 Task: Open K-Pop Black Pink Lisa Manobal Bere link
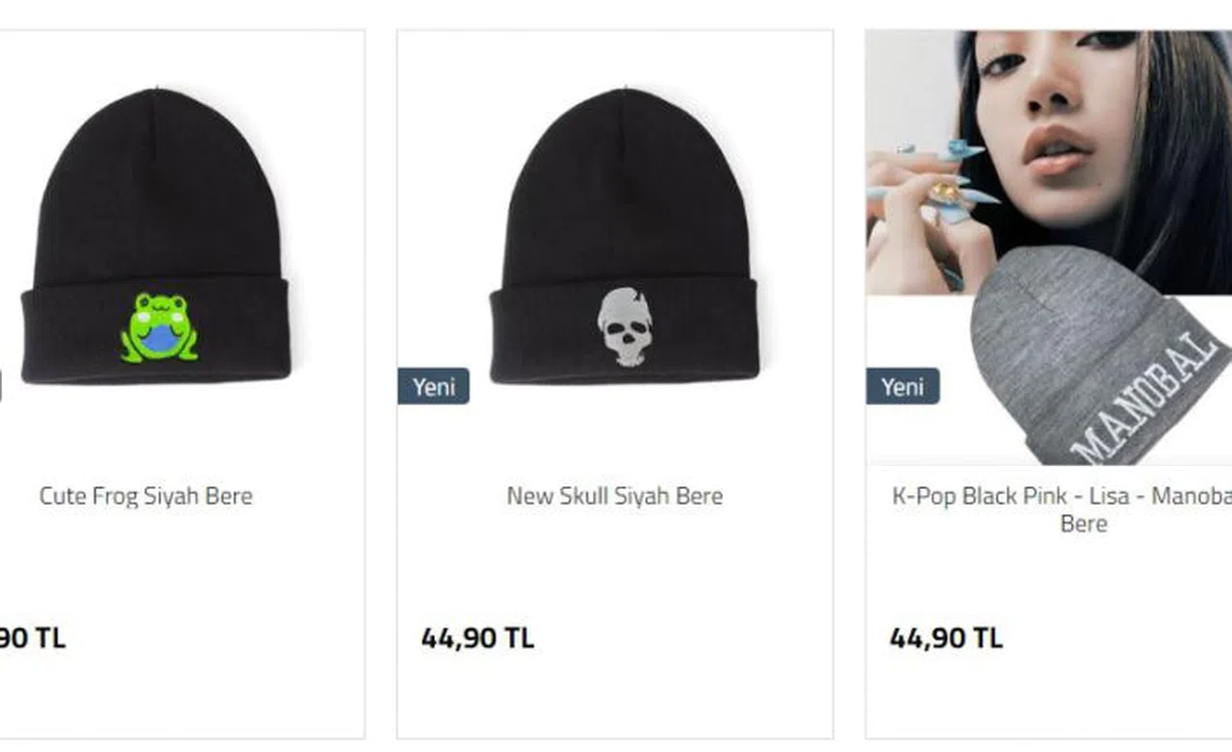coord(1062,509)
